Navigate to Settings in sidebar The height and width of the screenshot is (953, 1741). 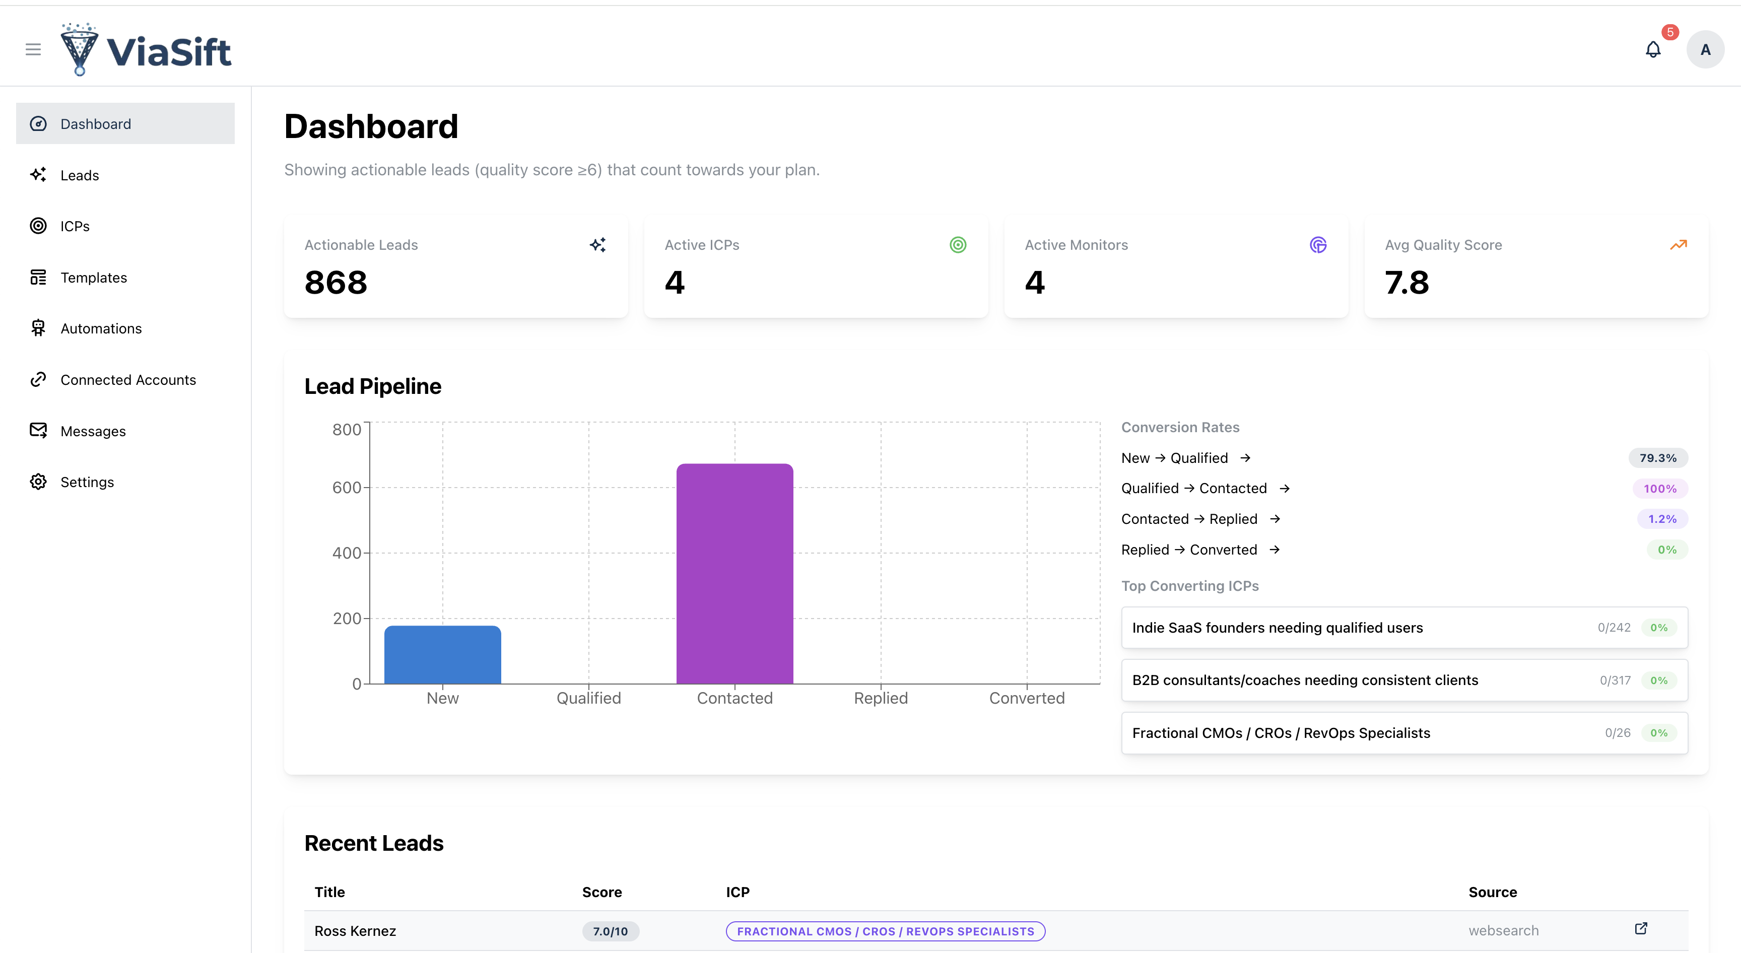coord(87,482)
